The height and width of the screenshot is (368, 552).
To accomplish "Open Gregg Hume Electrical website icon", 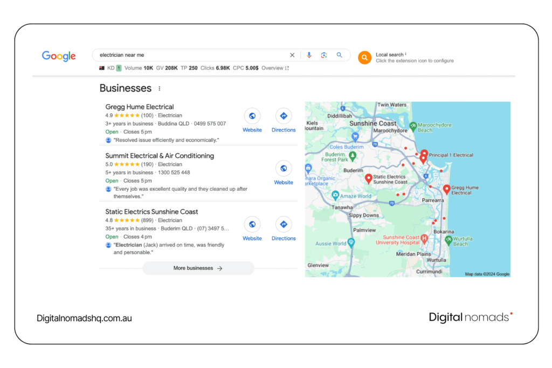I will 252,116.
